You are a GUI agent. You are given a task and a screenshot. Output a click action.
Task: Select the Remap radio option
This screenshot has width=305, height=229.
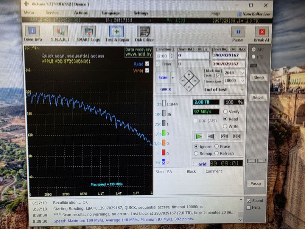tap(196, 154)
